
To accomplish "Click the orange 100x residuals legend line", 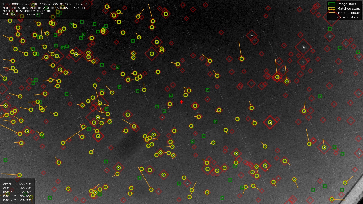I will [x=332, y=13].
